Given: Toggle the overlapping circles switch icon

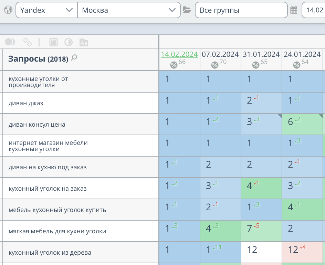Looking at the screenshot, I should point(10,42).
